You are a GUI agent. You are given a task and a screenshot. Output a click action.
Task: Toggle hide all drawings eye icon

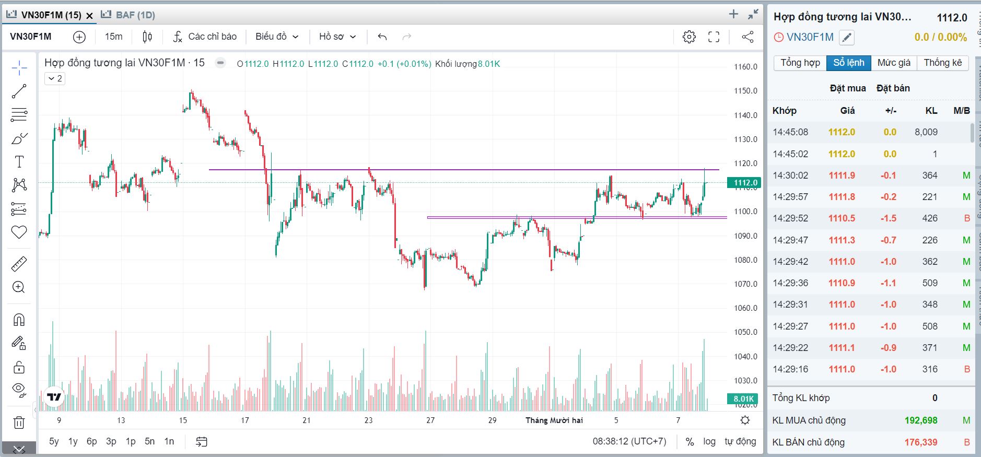click(19, 390)
